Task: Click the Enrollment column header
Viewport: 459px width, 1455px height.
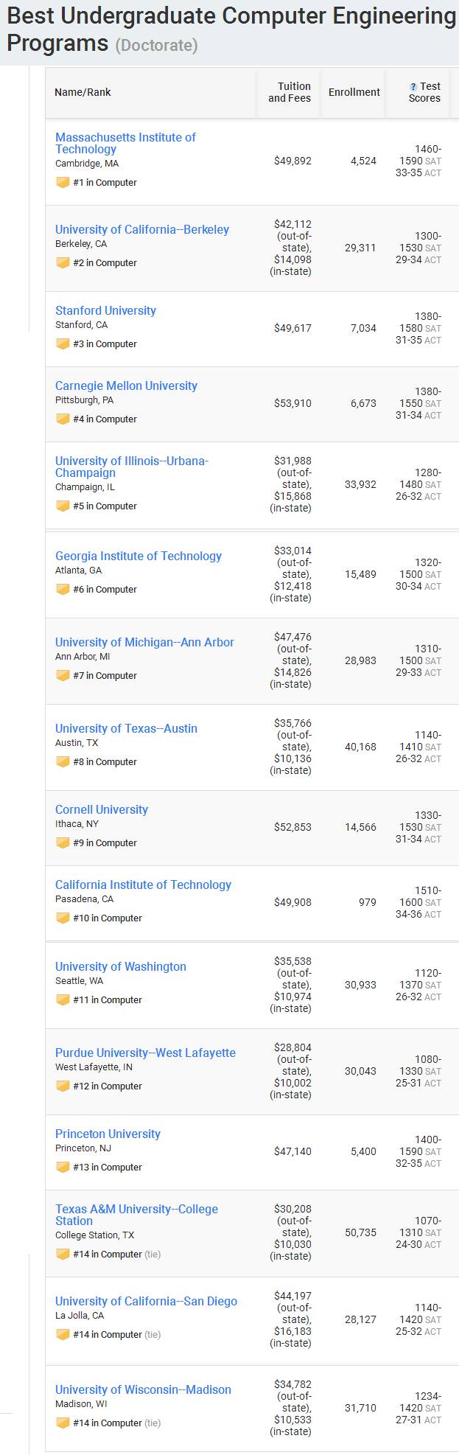Action: point(354,92)
